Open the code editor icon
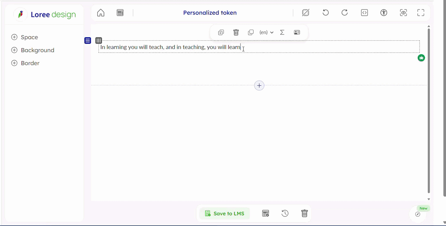Image resolution: width=446 pixels, height=226 pixels. 364,13
